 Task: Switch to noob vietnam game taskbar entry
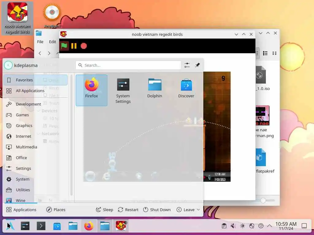tap(121, 226)
